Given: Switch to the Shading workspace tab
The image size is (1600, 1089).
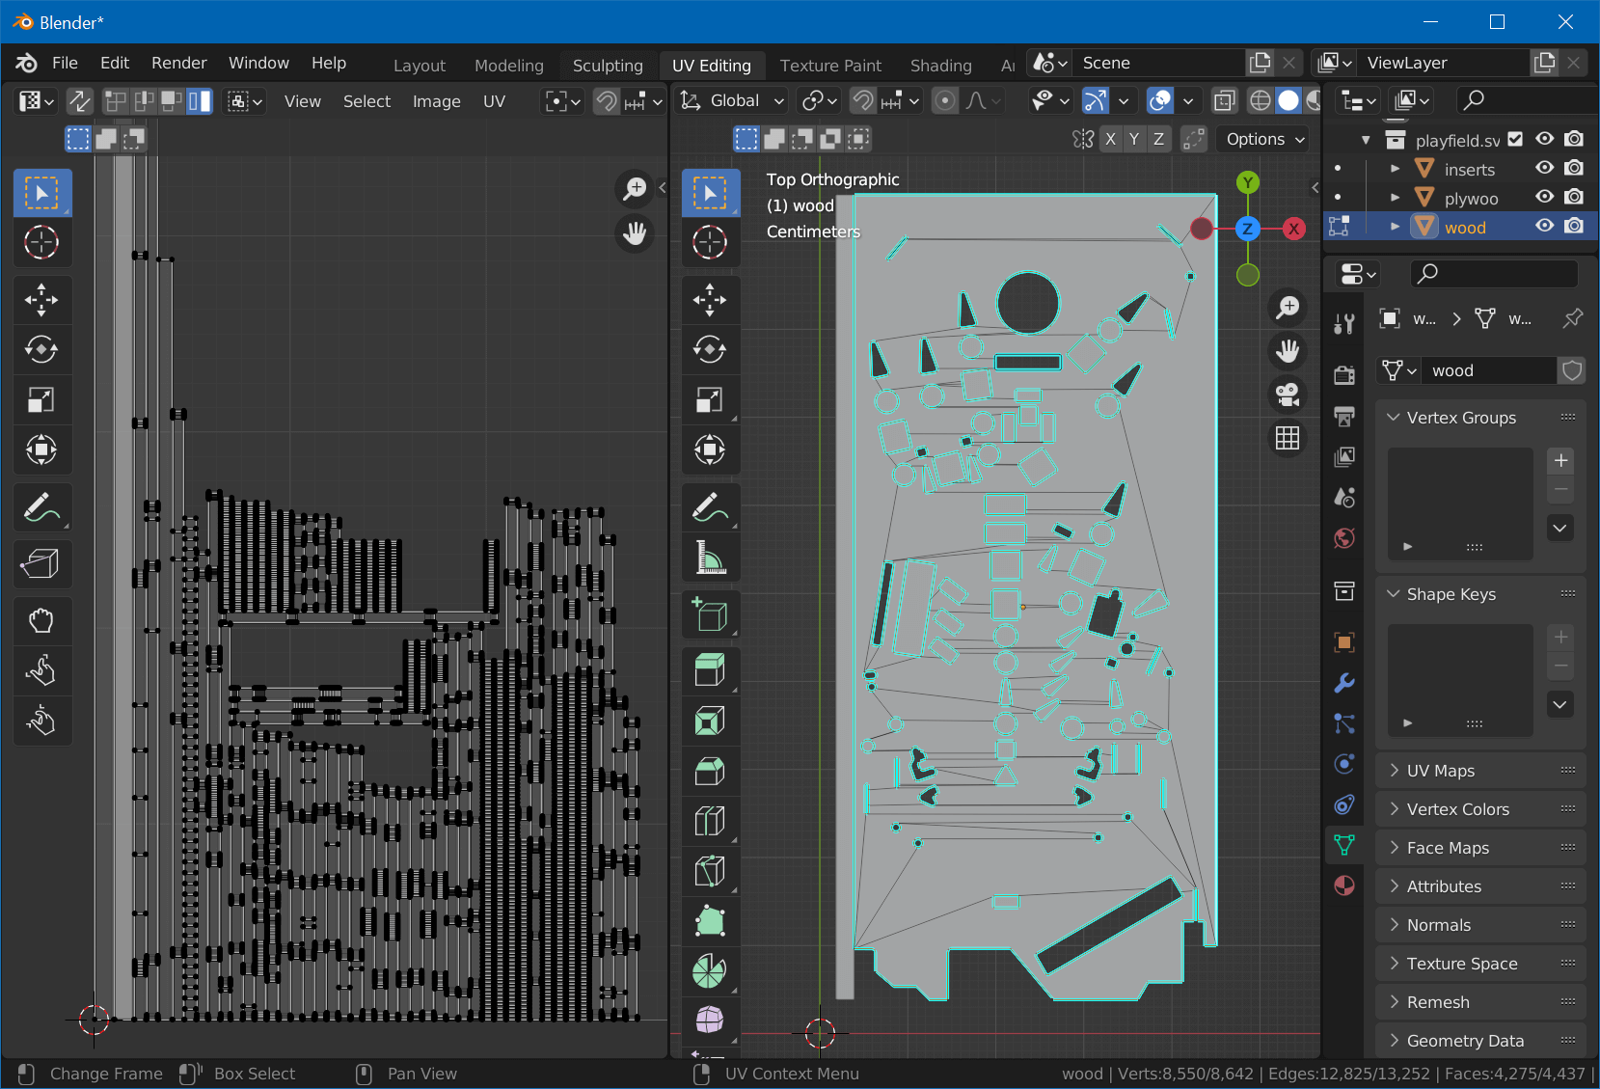Looking at the screenshot, I should click(x=940, y=66).
